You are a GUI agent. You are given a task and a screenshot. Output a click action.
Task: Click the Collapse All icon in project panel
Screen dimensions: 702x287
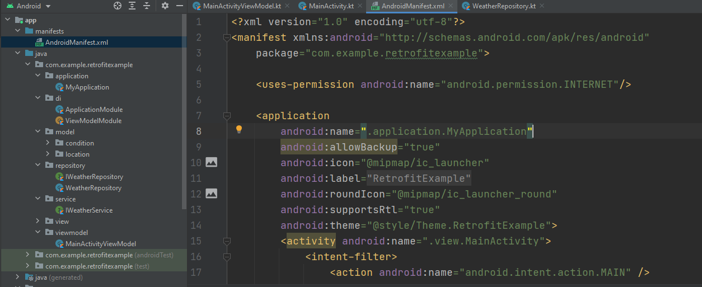tap(147, 6)
